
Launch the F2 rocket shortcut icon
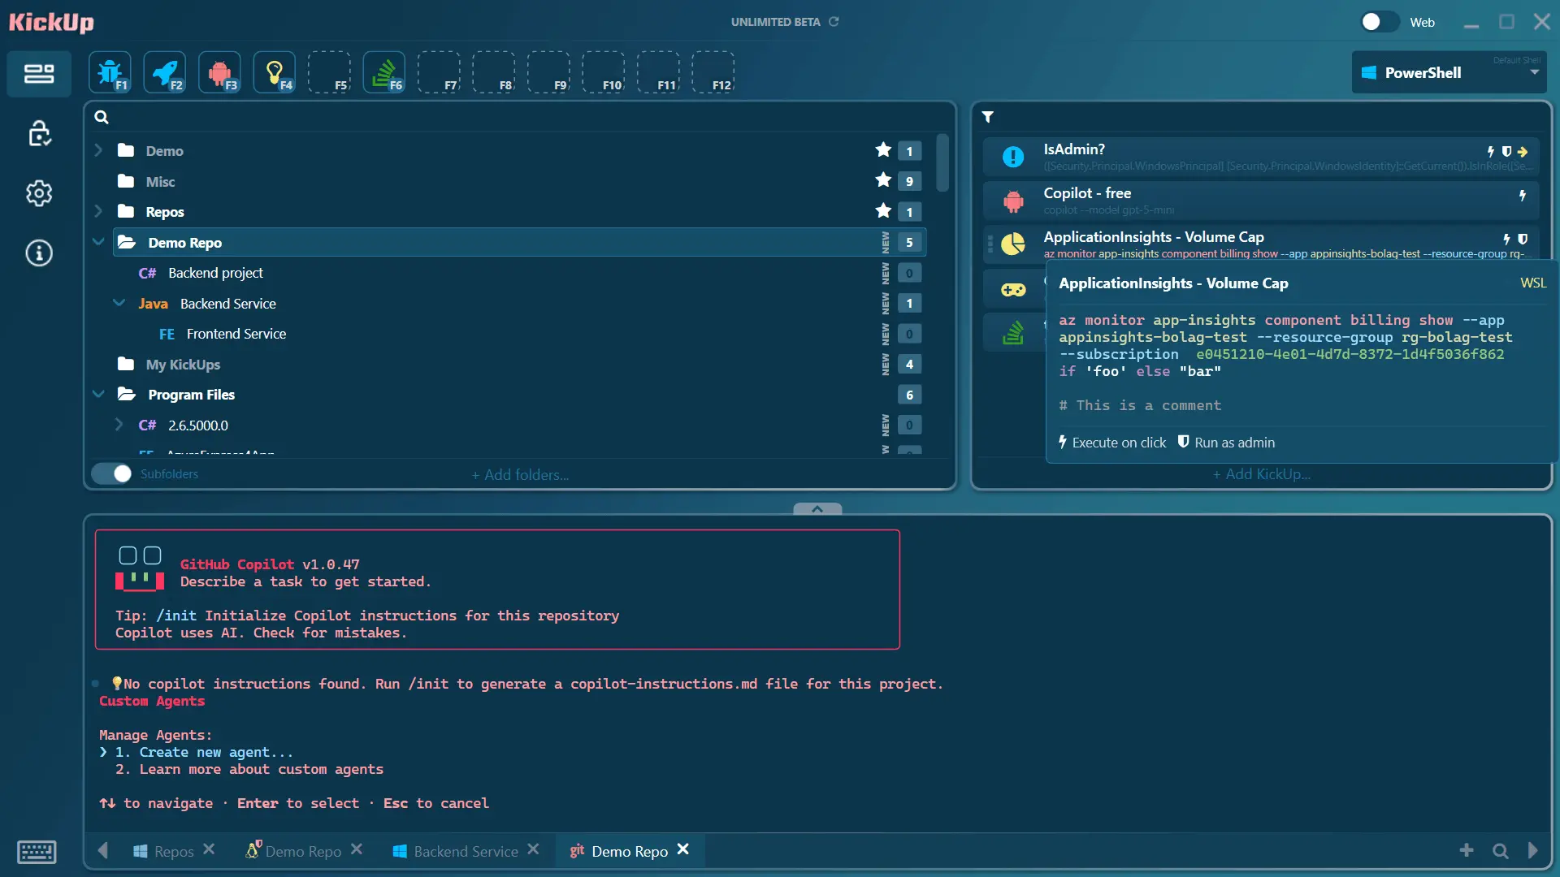[x=165, y=72]
